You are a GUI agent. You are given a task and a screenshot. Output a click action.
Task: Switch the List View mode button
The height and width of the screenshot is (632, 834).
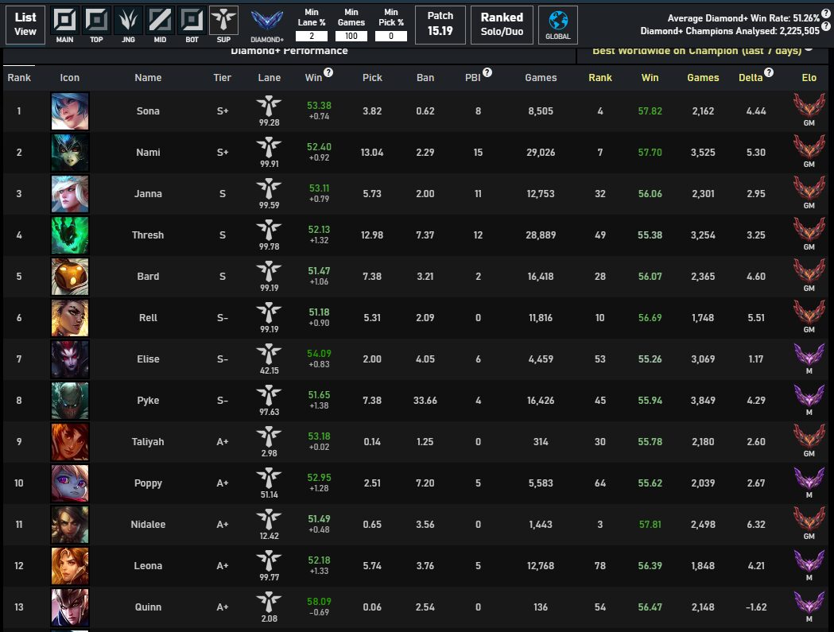click(x=25, y=25)
